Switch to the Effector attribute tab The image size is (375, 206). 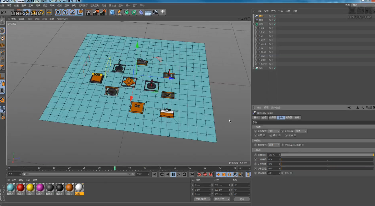(273, 118)
